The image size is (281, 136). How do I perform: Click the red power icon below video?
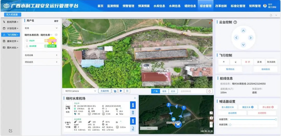209,91
